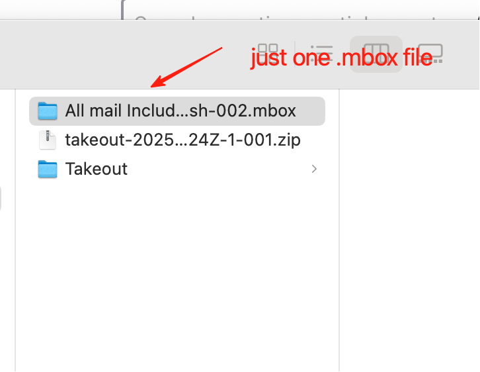
Task: Click the sidebar edge at the far left
Action: [x=2, y=199]
